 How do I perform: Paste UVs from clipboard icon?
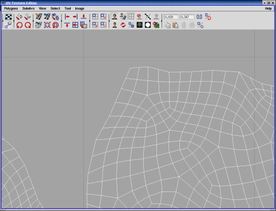click(x=175, y=25)
